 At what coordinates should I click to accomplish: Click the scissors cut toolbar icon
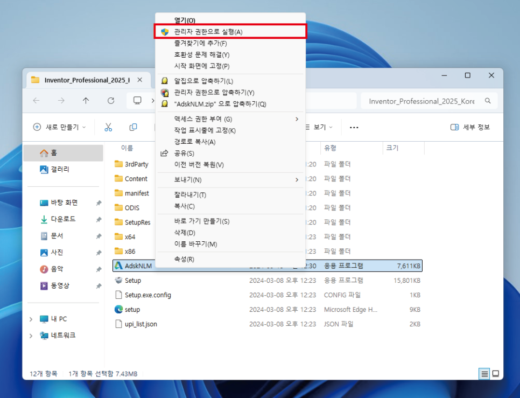pyautogui.click(x=108, y=127)
